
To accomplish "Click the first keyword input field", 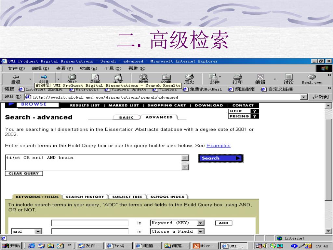I will pos(90,223).
